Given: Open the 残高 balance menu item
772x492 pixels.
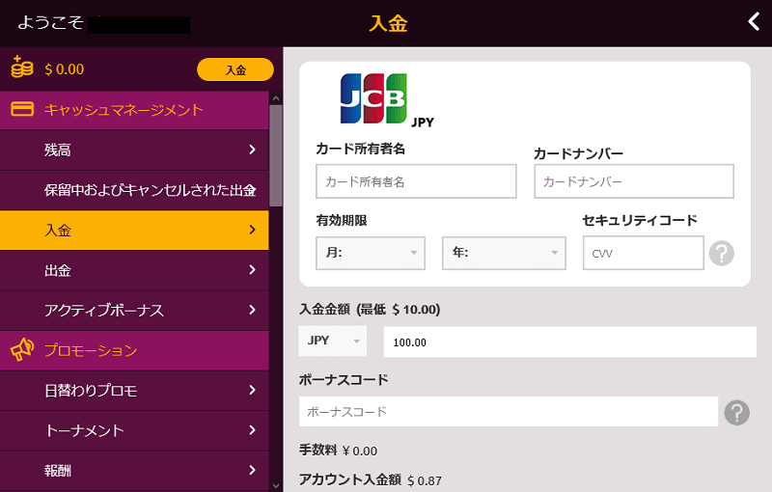Looking at the screenshot, I should point(134,150).
